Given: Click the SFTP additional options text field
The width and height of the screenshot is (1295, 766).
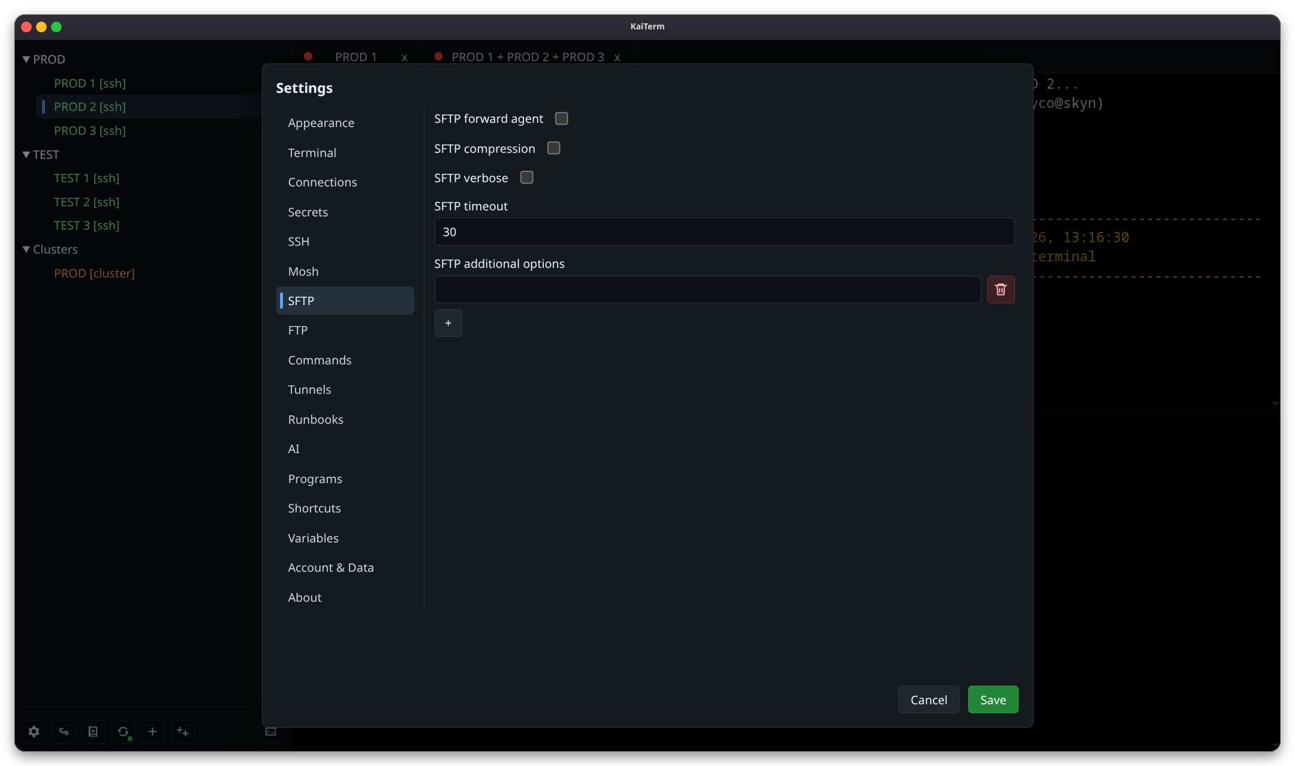Looking at the screenshot, I should 707,289.
